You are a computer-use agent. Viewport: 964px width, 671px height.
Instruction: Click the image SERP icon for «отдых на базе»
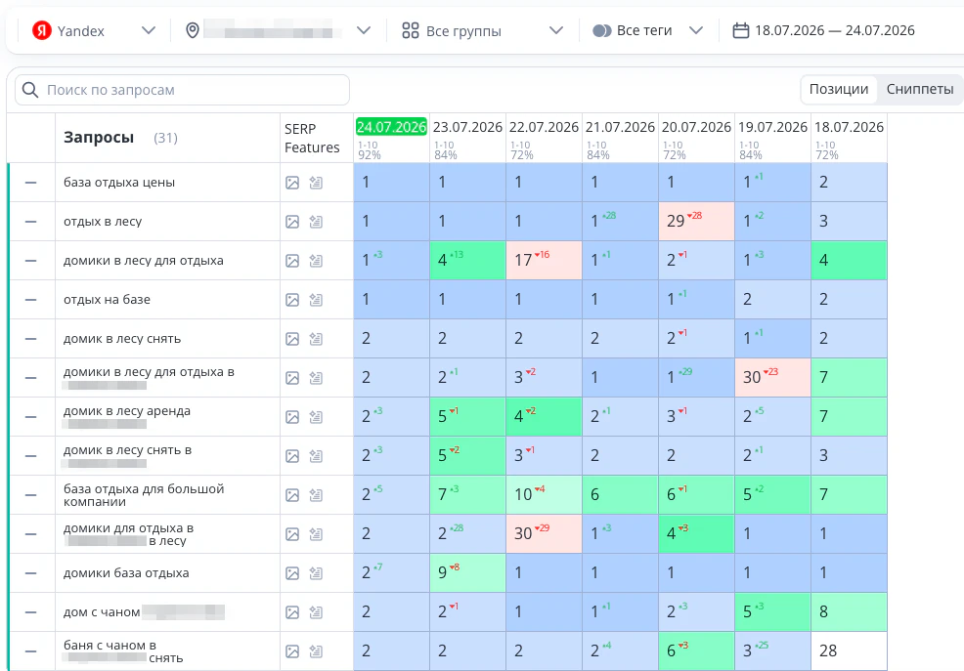coord(292,300)
